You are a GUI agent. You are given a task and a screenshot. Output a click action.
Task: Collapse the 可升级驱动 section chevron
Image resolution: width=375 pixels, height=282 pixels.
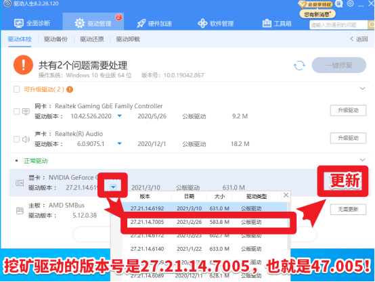pyautogui.click(x=363, y=89)
